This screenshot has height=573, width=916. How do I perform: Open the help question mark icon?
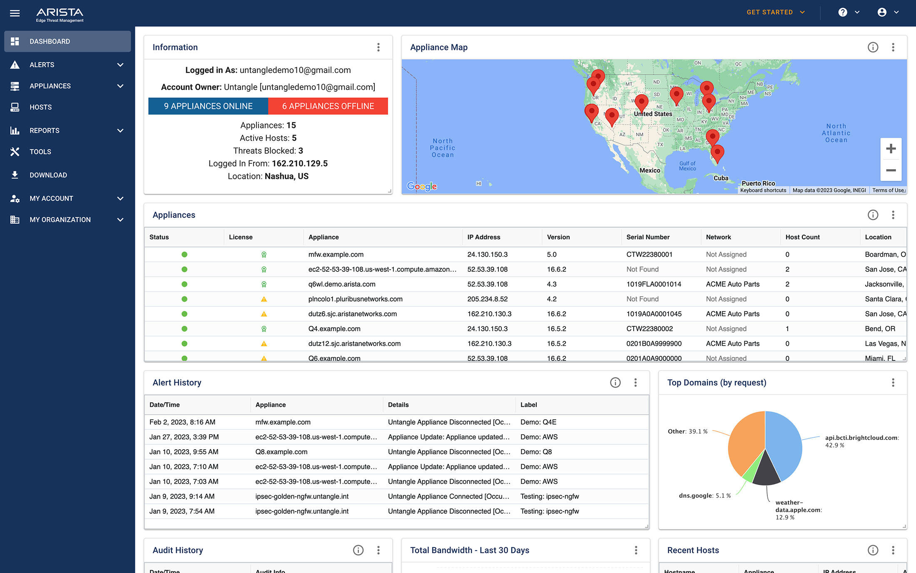pos(843,13)
